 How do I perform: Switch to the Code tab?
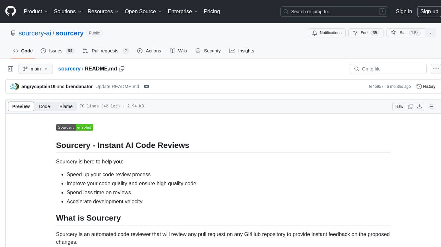(23, 51)
